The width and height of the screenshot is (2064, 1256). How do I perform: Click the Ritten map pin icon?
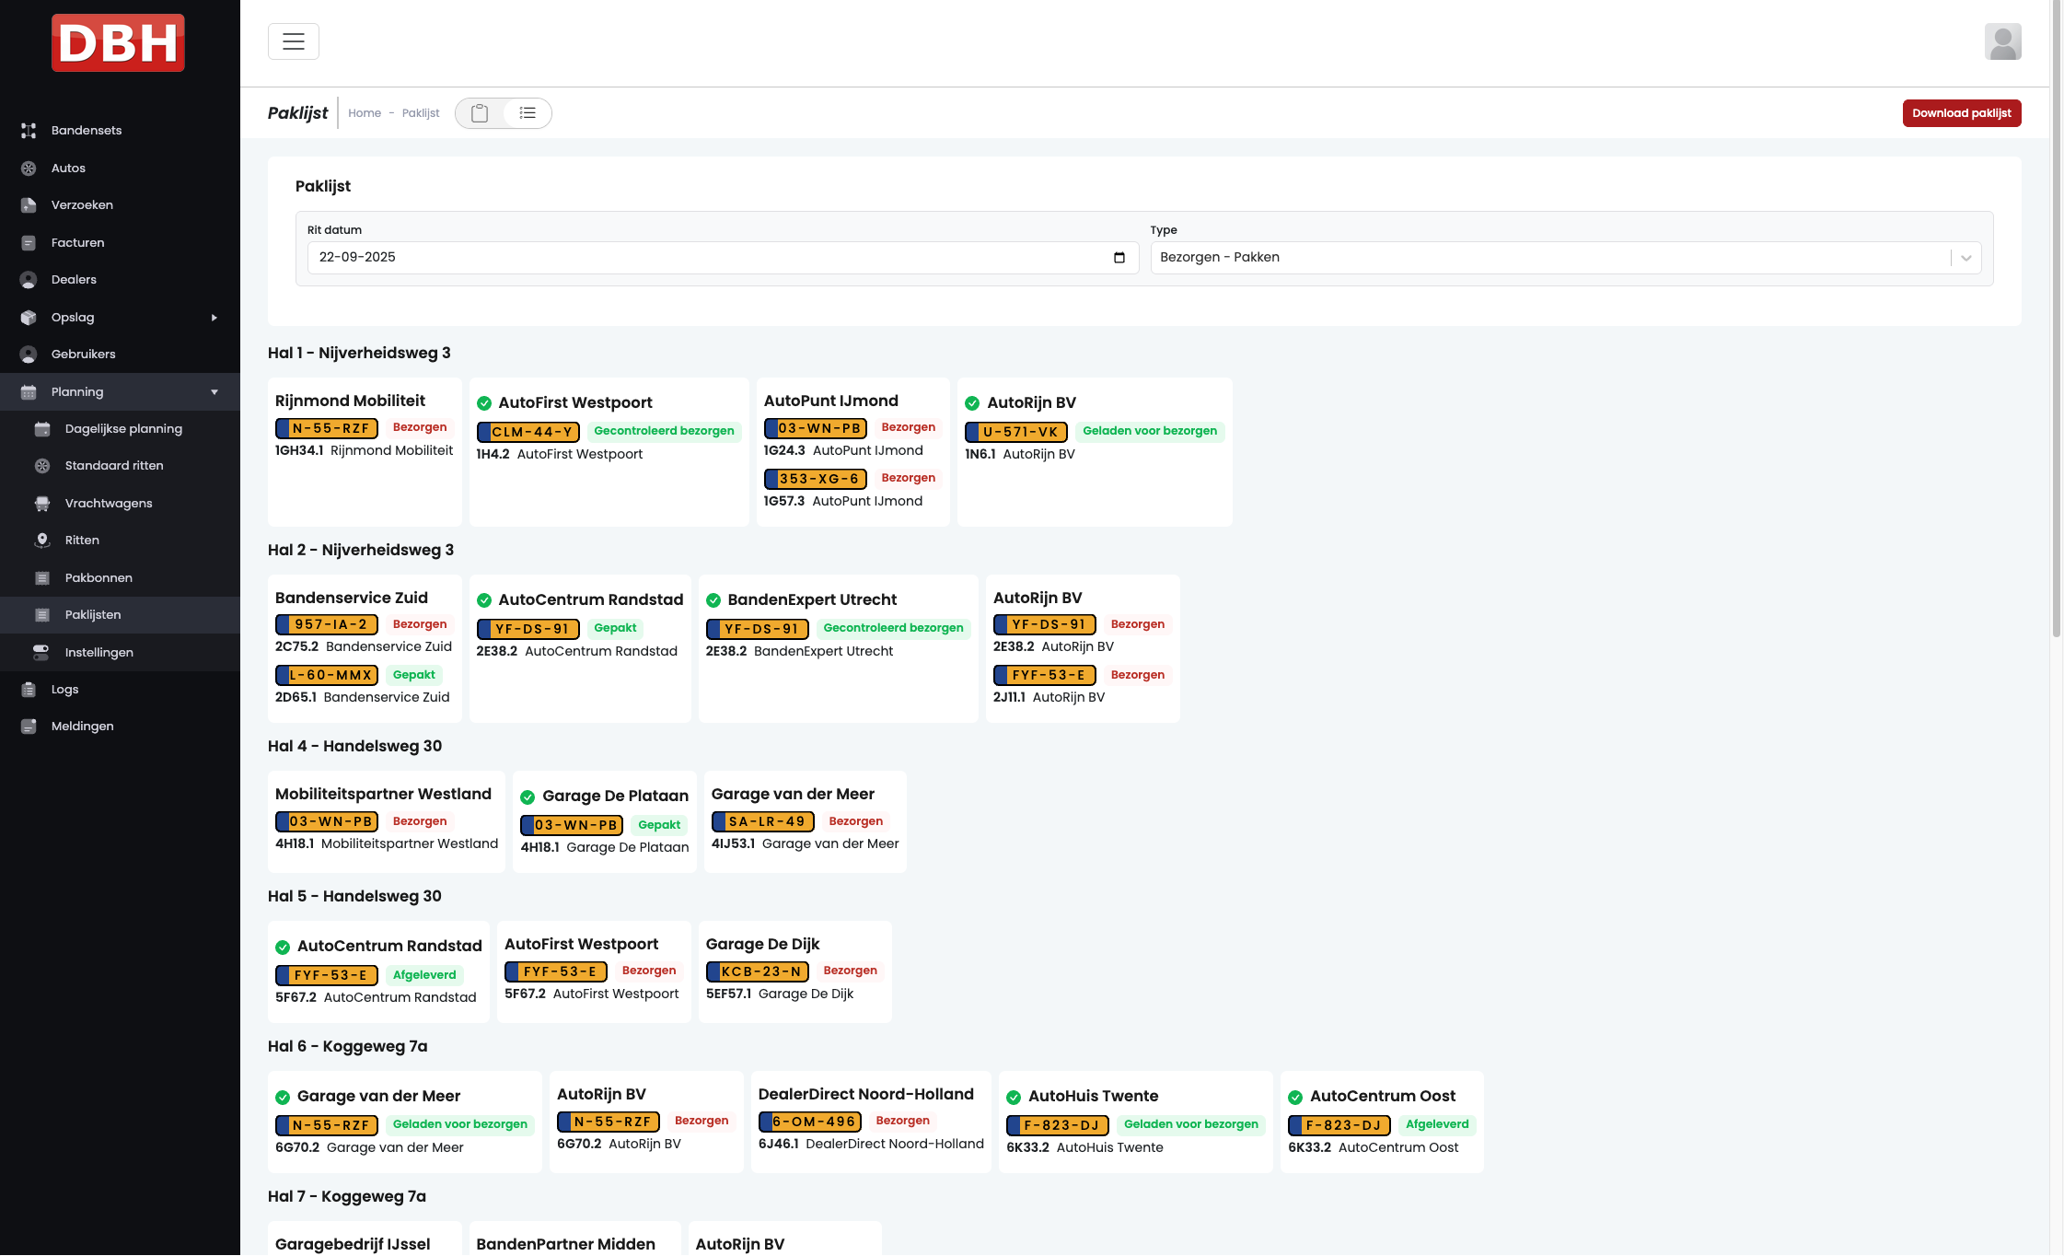[x=42, y=541]
